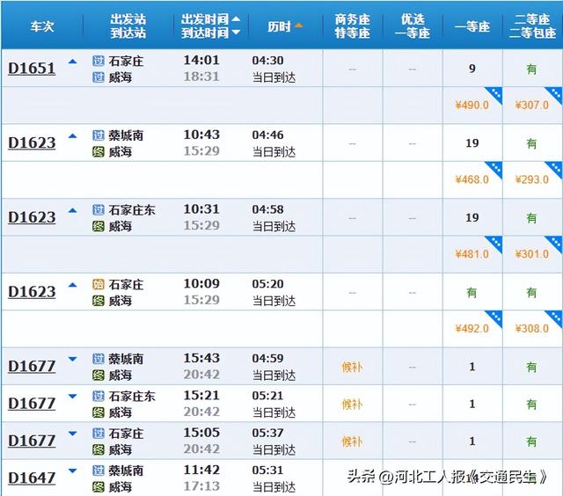This screenshot has height=496, width=563.
Task: Click the price ¥293.0
Action: coord(531,179)
